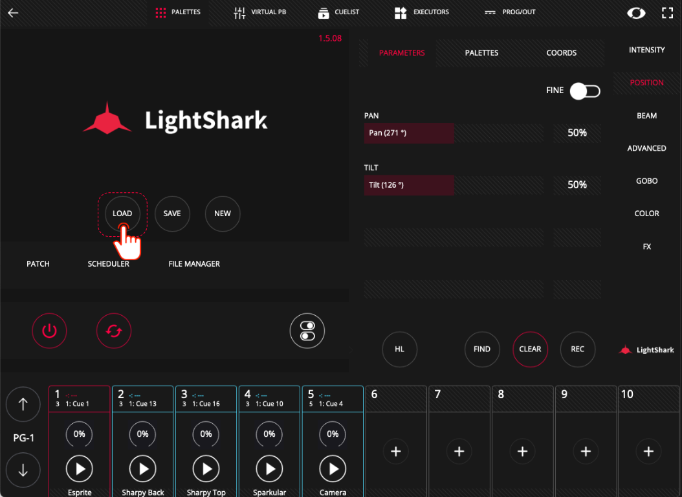682x497 pixels.
Task: Click the back arrow icon
Action: 13,12
